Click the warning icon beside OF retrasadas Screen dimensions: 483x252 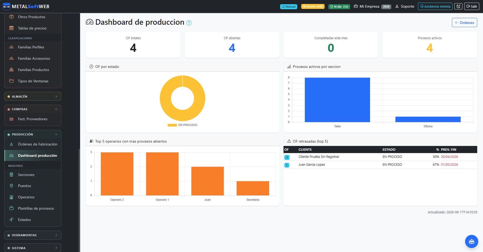click(289, 141)
